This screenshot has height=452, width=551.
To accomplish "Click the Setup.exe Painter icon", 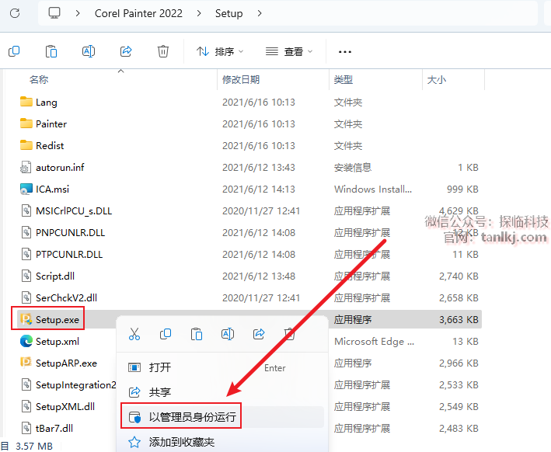I will (26, 319).
